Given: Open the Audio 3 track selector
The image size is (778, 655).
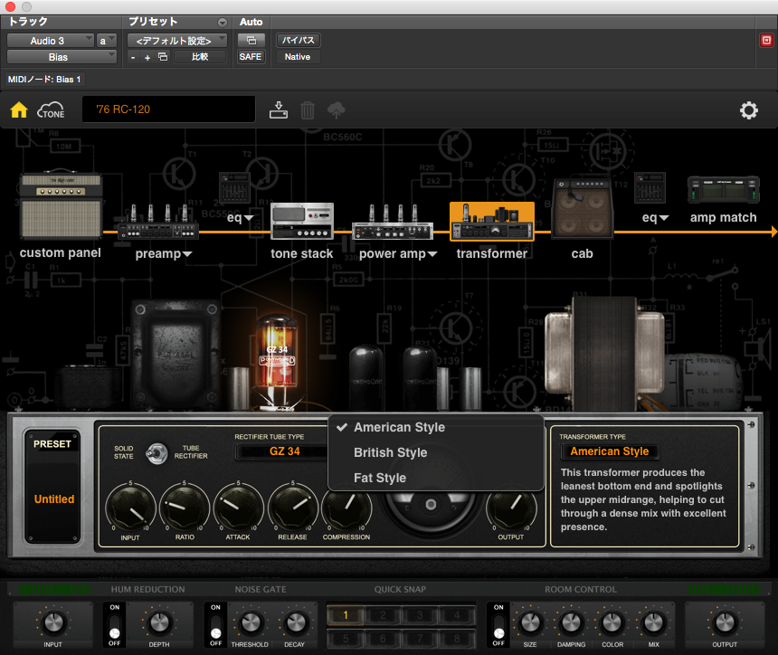Looking at the screenshot, I should click(51, 41).
